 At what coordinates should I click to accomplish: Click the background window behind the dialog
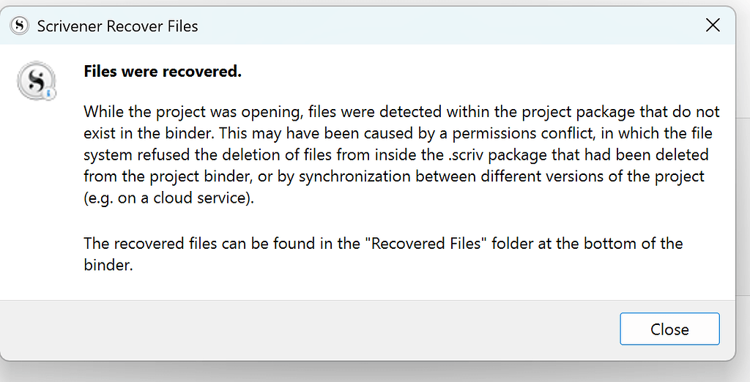coord(743,220)
